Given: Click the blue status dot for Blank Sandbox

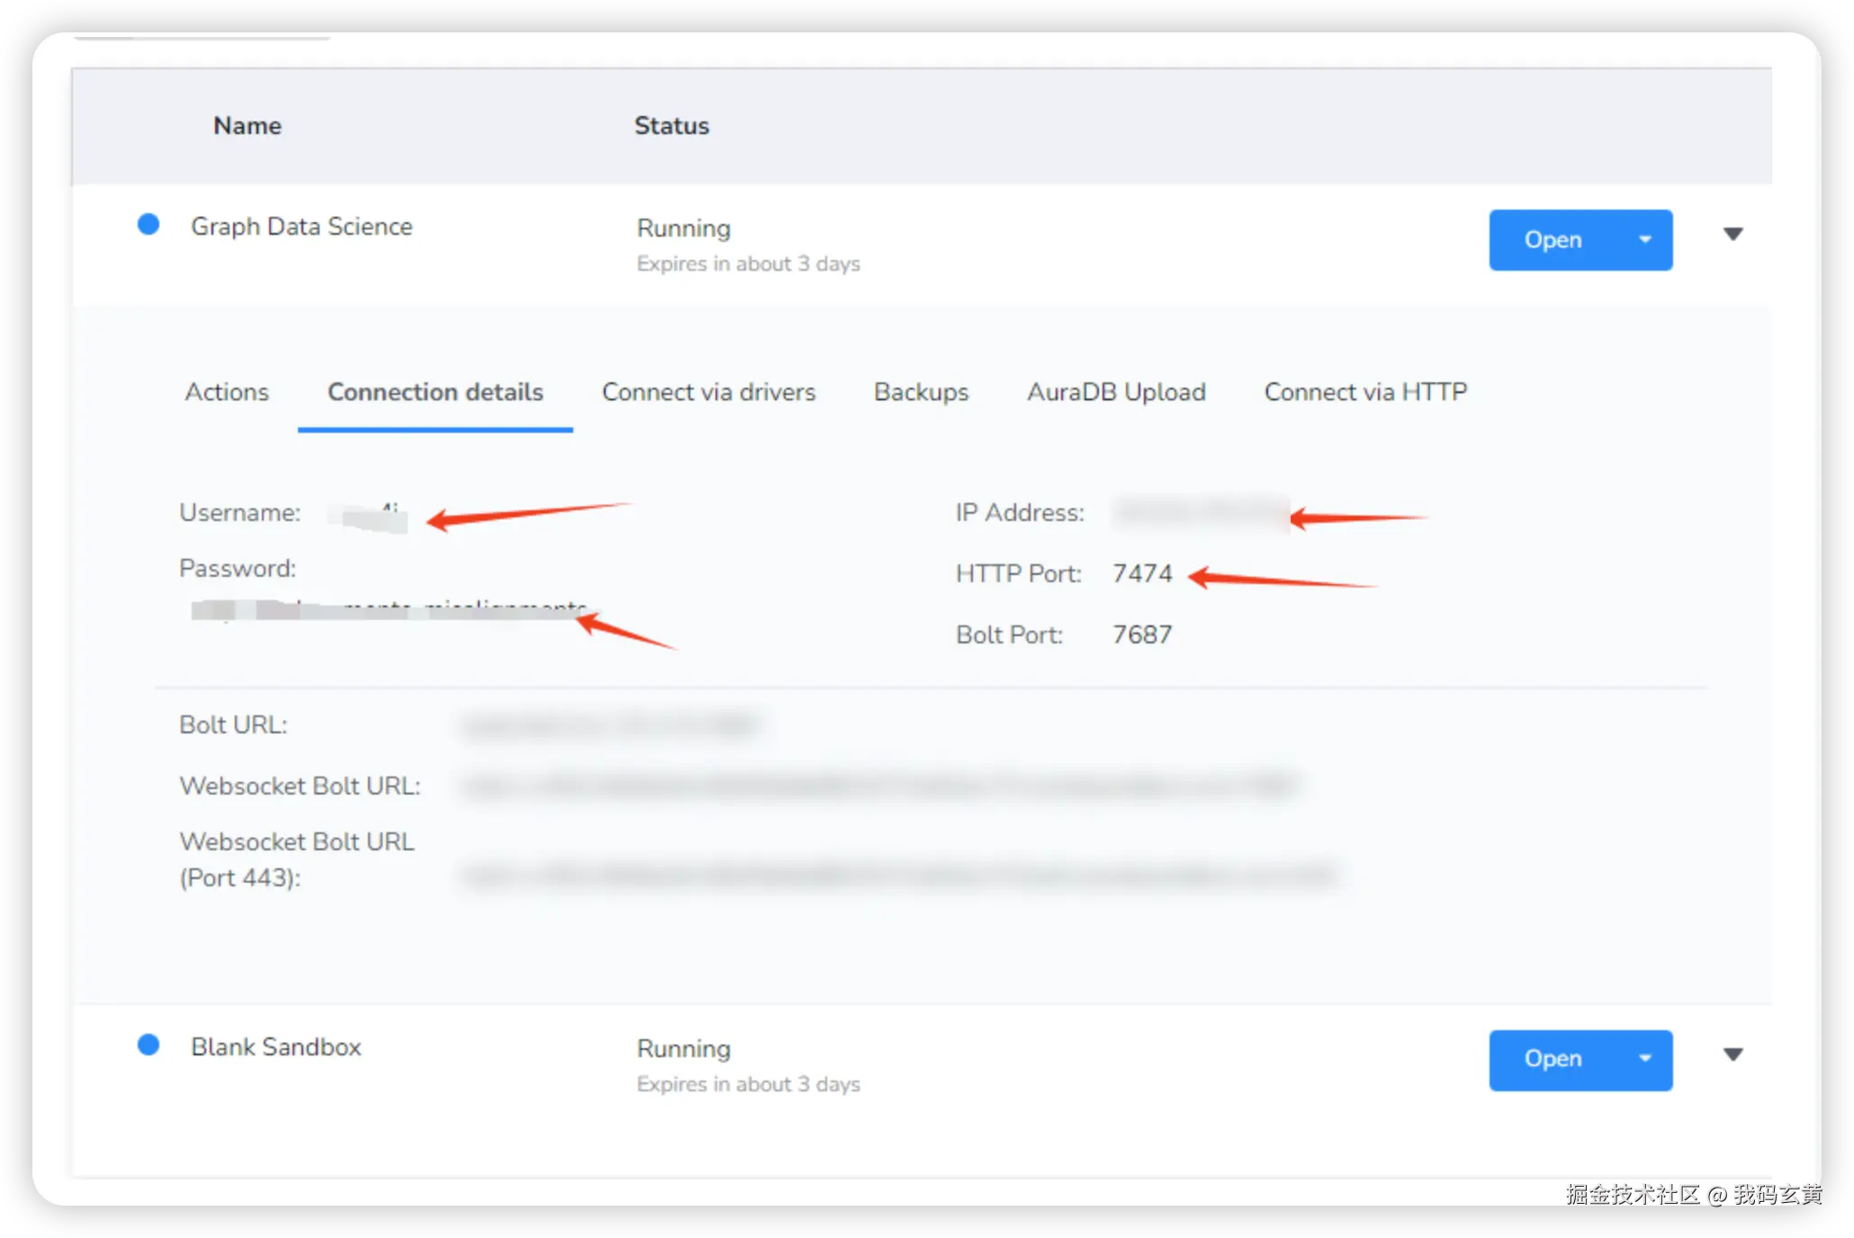Looking at the screenshot, I should click(148, 1045).
